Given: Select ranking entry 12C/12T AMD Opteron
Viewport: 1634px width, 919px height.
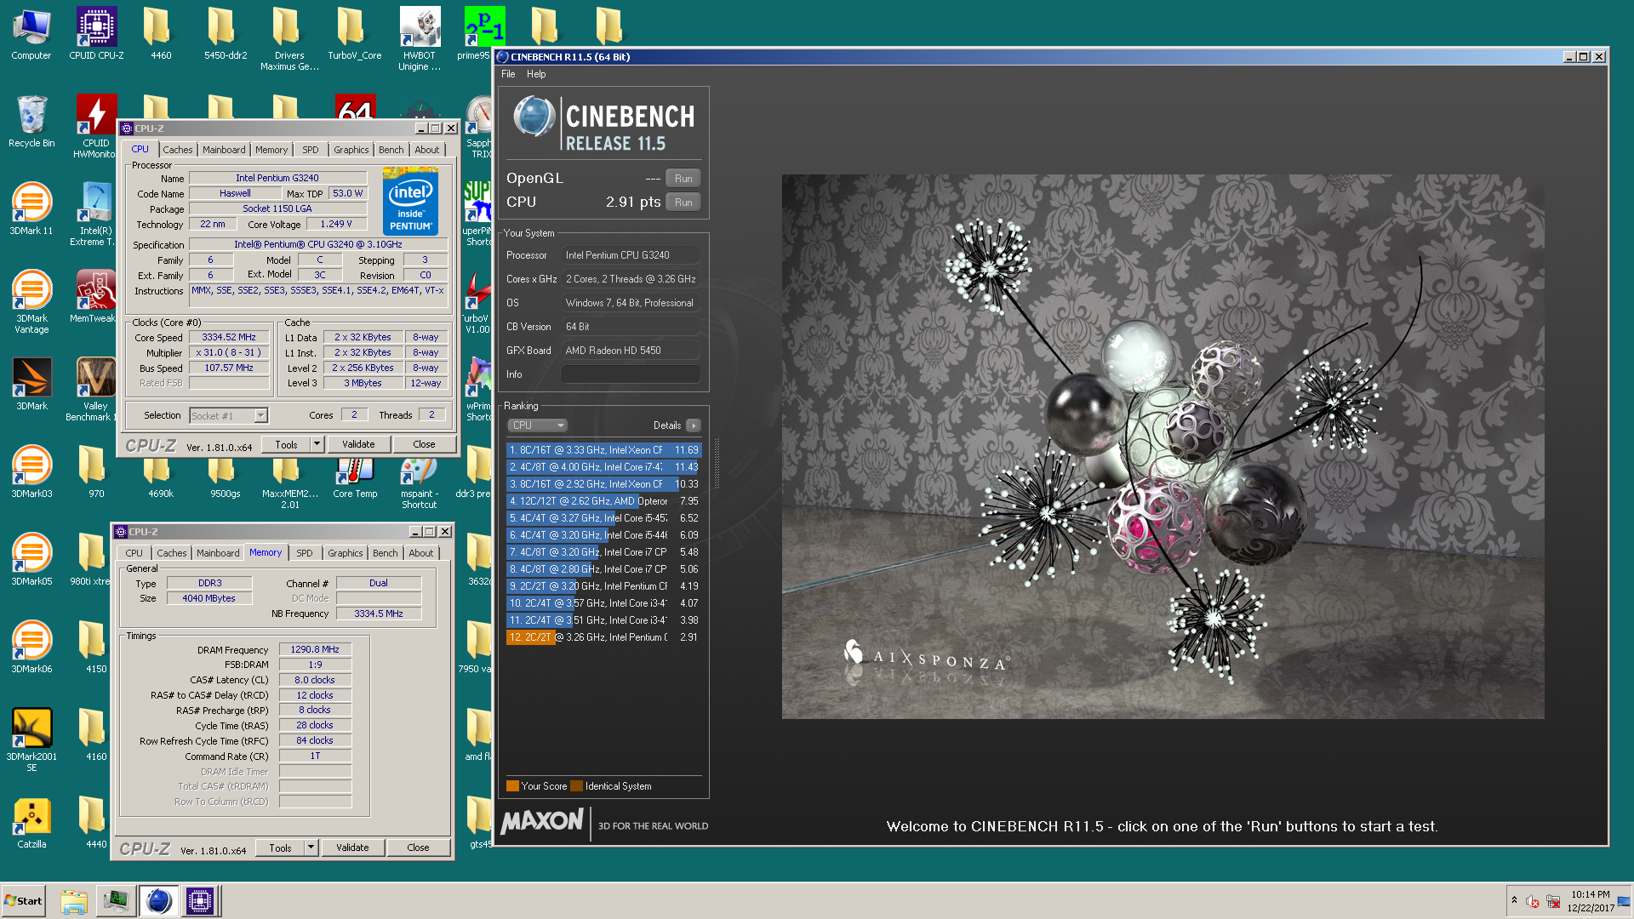Looking at the screenshot, I should (x=603, y=501).
